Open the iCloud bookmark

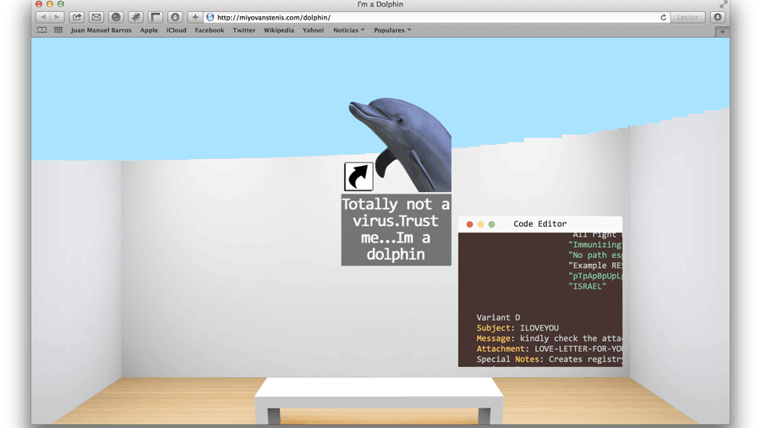(176, 30)
